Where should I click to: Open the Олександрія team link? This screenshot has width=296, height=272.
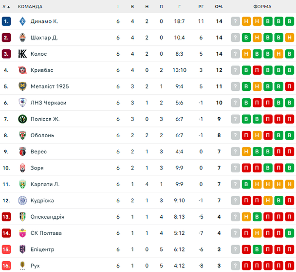[47, 217]
